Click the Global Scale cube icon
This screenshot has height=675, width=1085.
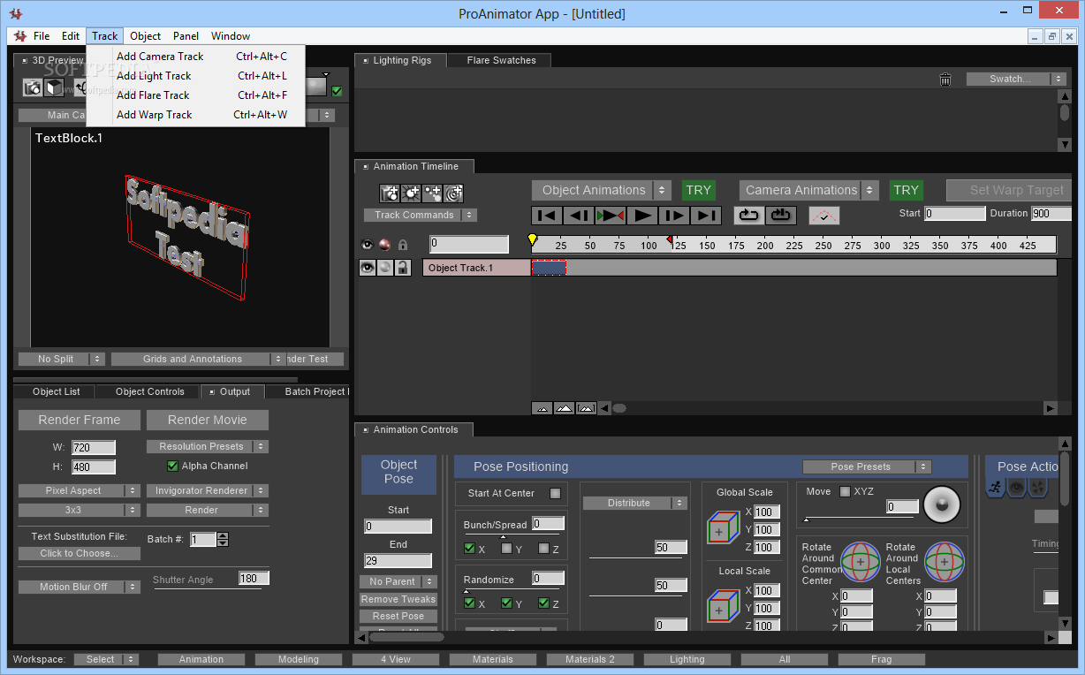[x=723, y=528]
